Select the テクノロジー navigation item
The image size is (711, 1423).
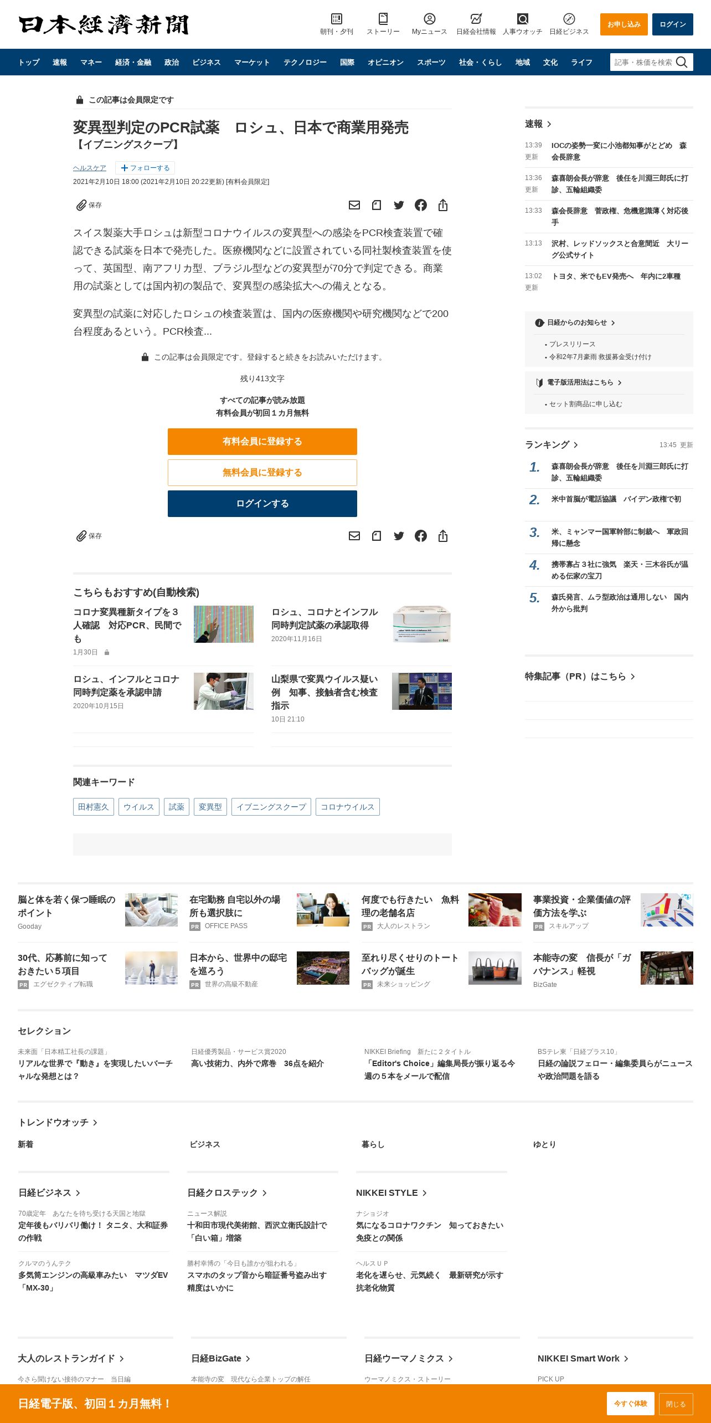[305, 62]
